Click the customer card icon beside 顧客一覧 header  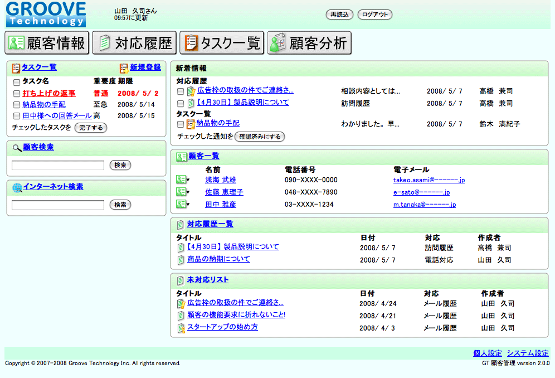pyautogui.click(x=181, y=157)
